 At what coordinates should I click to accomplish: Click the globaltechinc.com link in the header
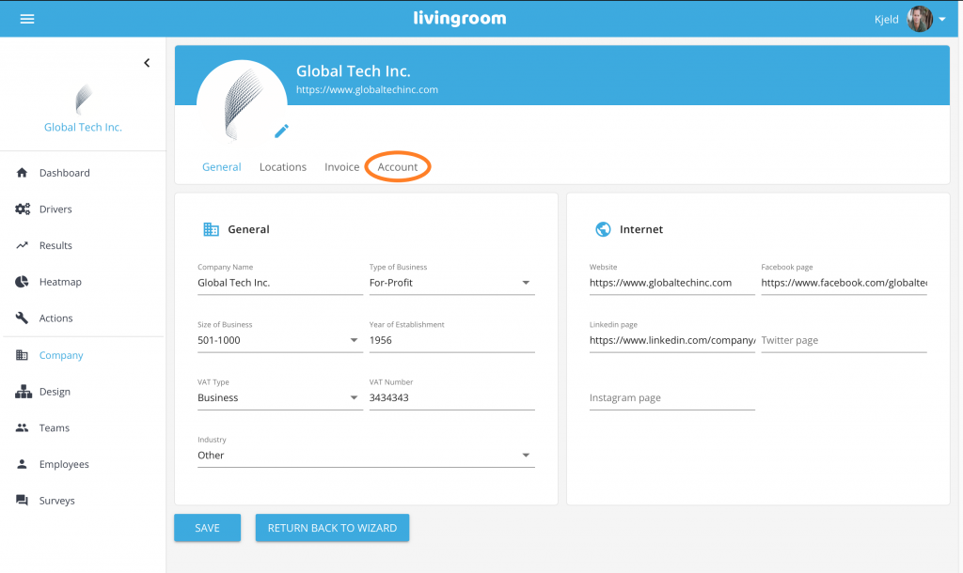pyautogui.click(x=368, y=89)
